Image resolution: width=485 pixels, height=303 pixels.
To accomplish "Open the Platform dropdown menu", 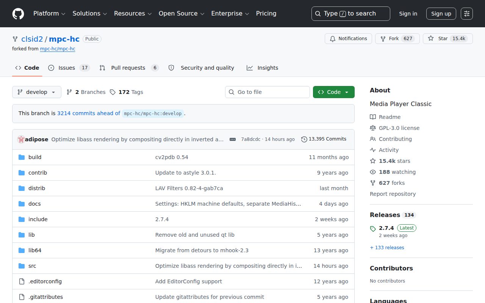I will click(x=49, y=14).
